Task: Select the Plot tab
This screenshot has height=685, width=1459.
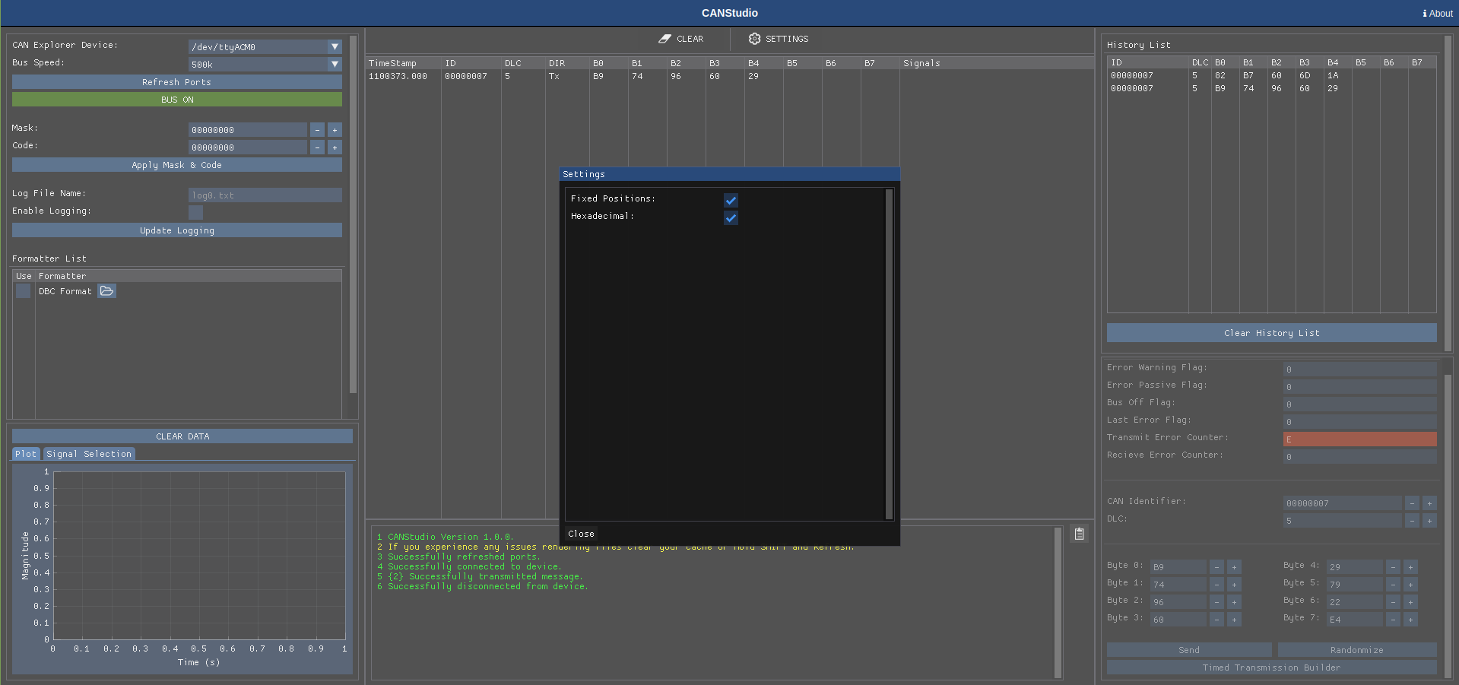Action: coord(26,454)
